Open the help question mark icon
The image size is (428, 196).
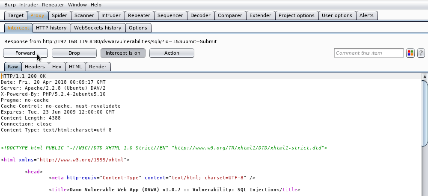[x=421, y=53]
